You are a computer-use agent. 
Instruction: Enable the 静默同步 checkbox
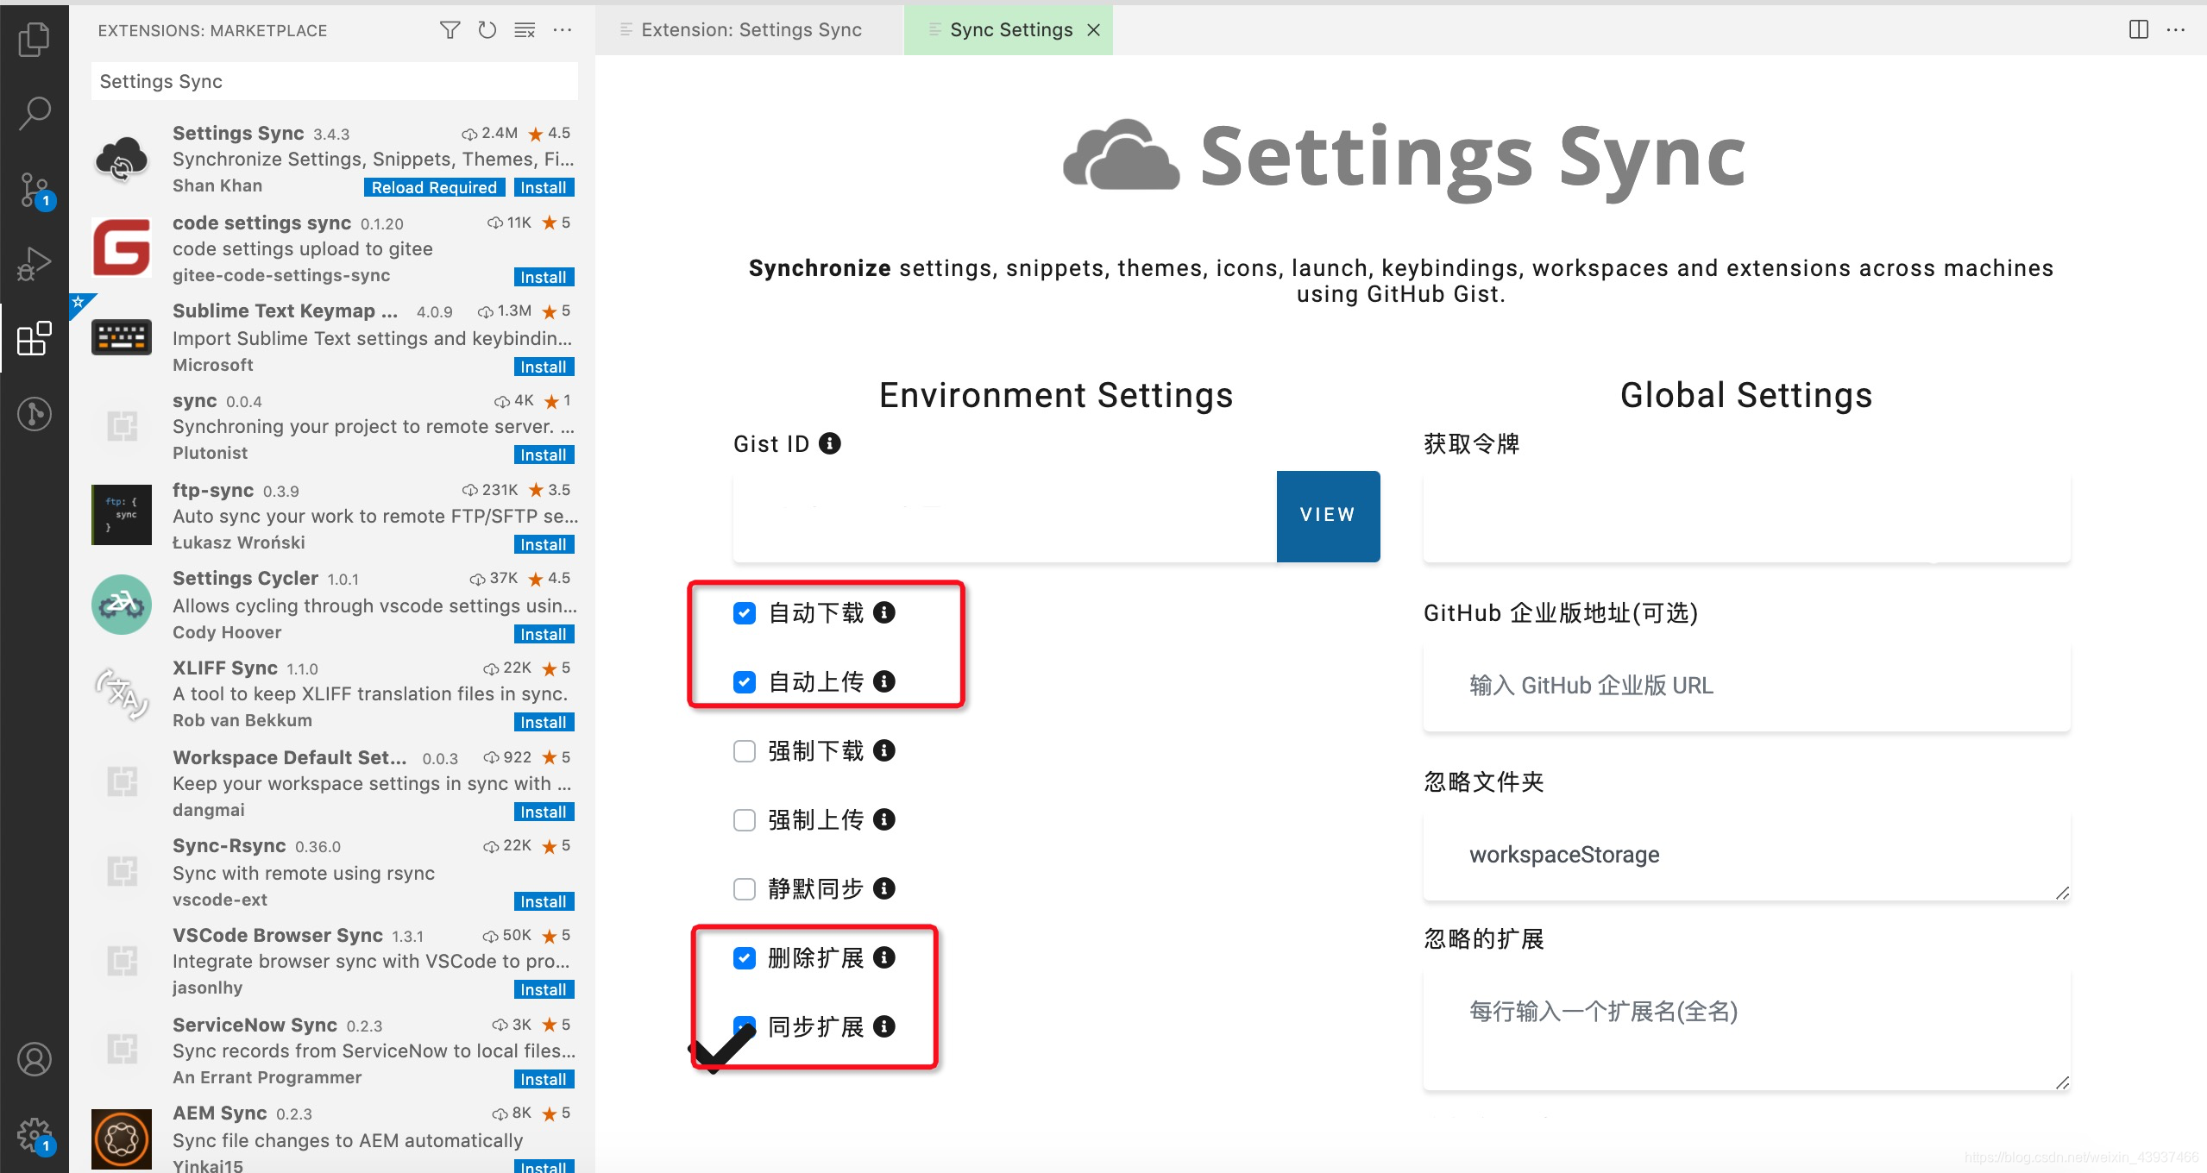click(x=745, y=889)
